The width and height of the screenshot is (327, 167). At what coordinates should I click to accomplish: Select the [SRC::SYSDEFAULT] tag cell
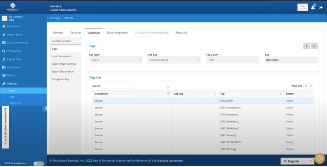tap(251, 142)
